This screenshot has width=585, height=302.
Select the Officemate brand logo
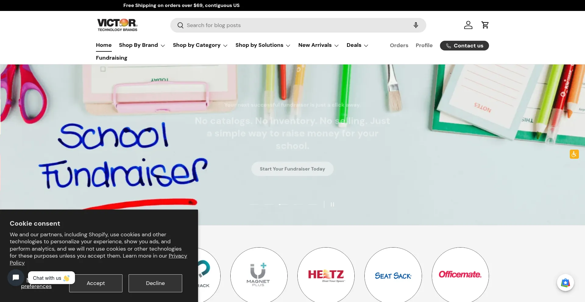tap(460, 275)
